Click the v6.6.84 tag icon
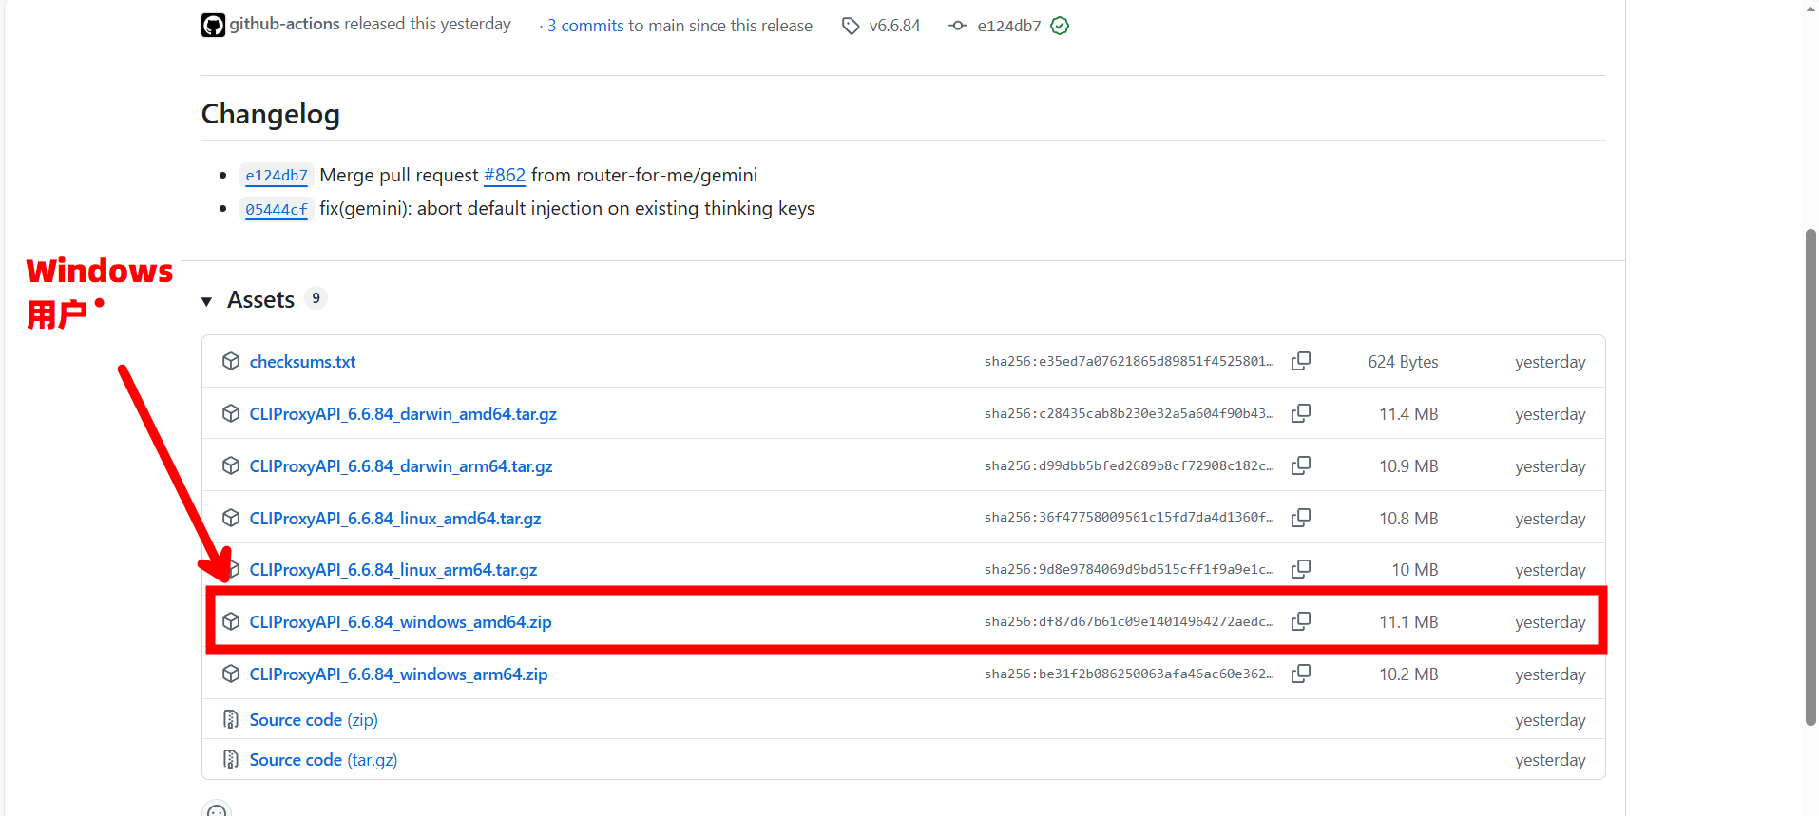1819x816 pixels. coord(851,26)
